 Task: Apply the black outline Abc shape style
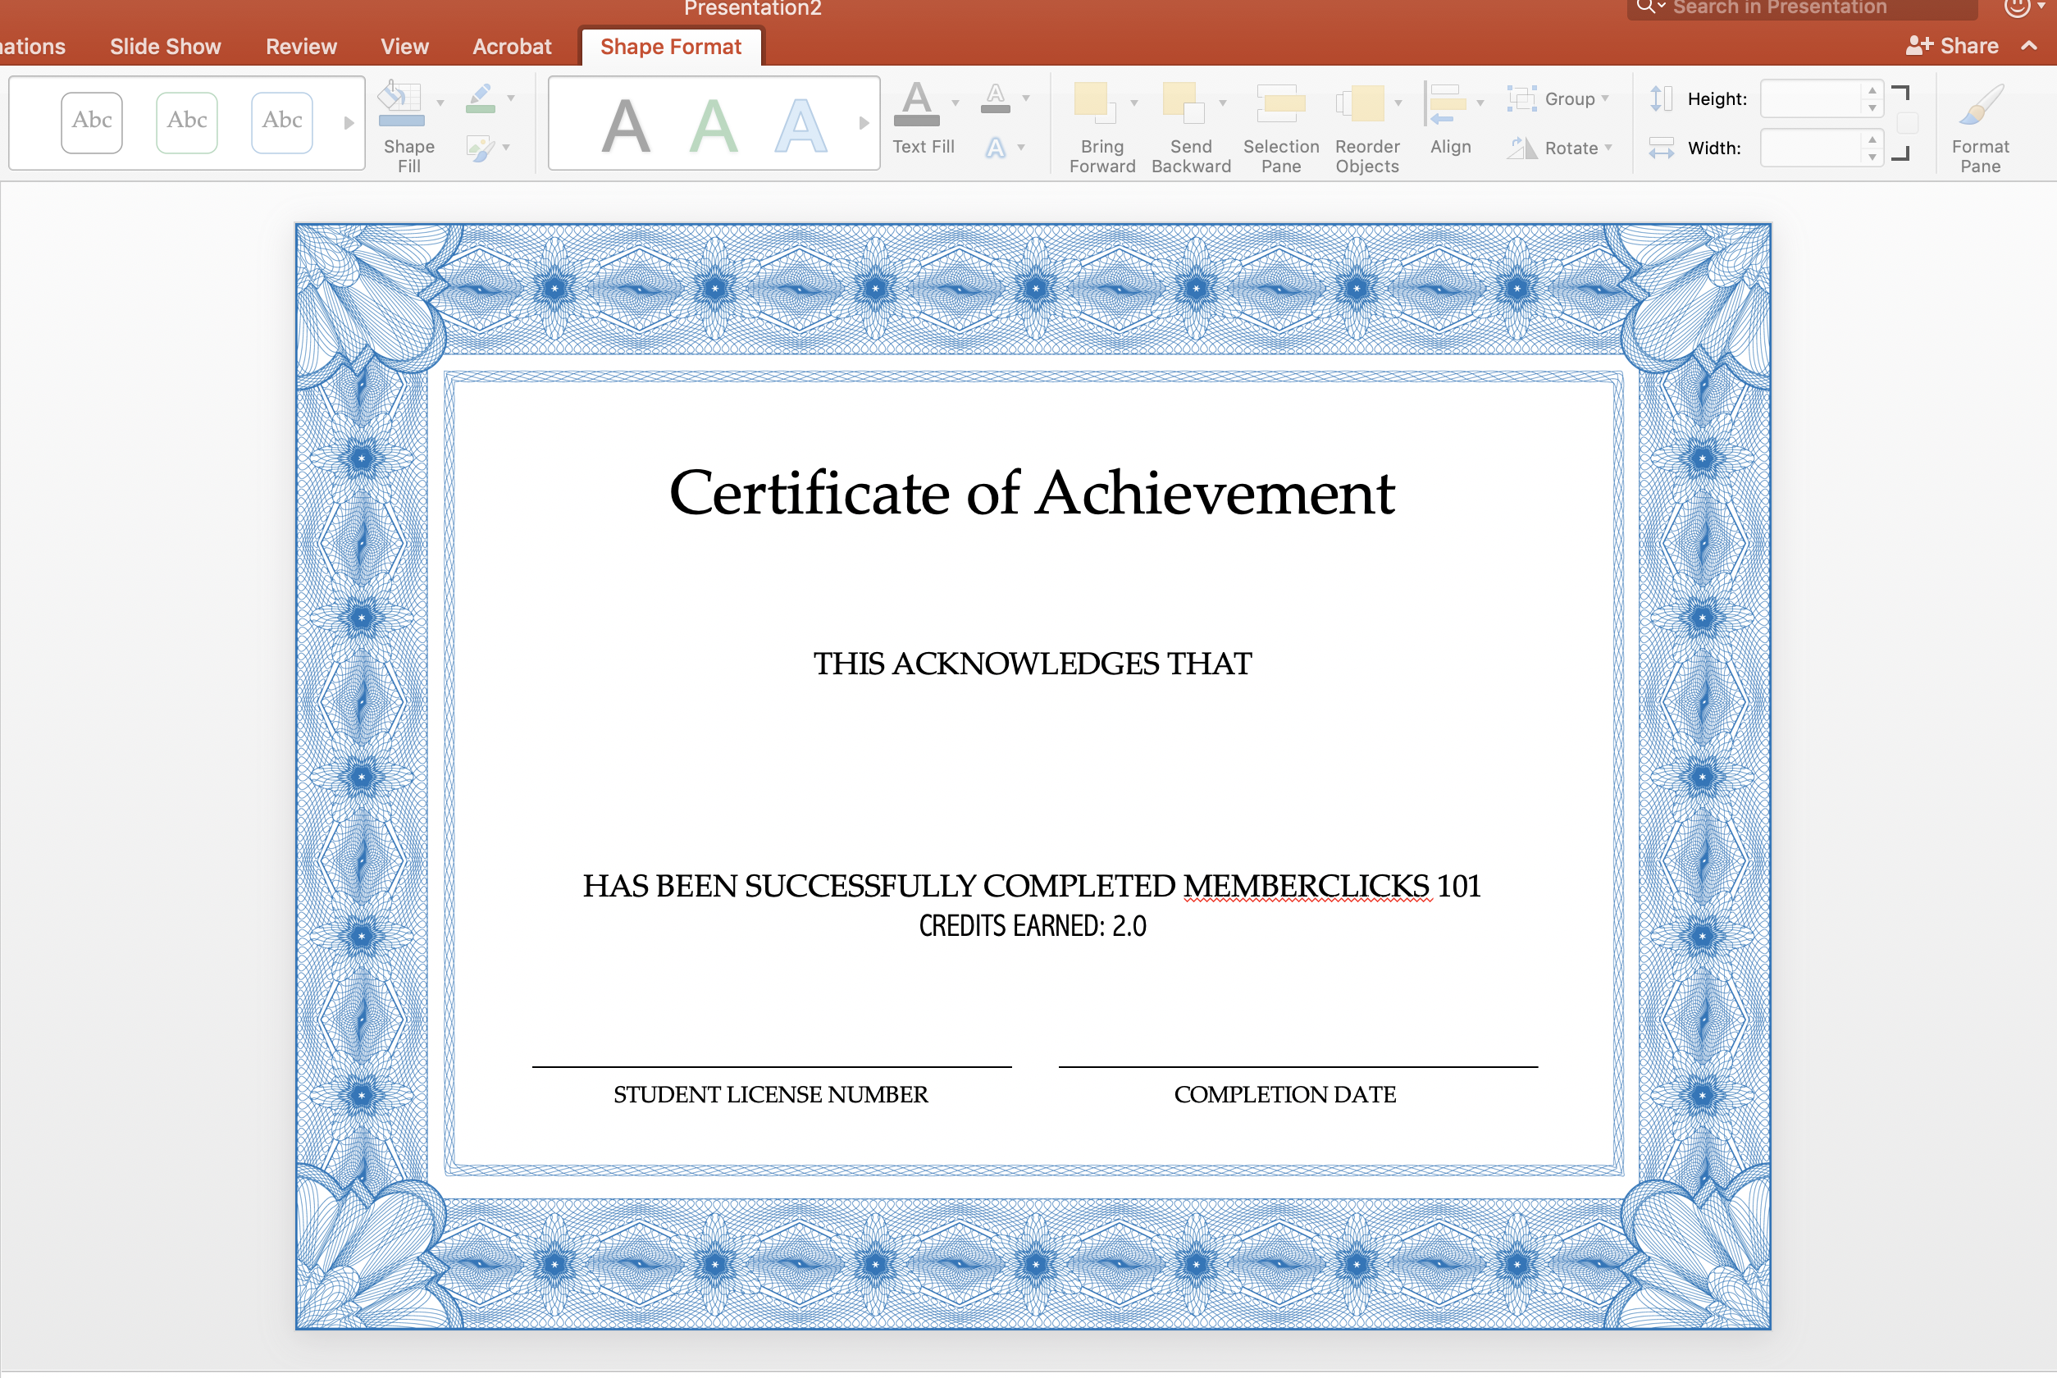point(92,122)
